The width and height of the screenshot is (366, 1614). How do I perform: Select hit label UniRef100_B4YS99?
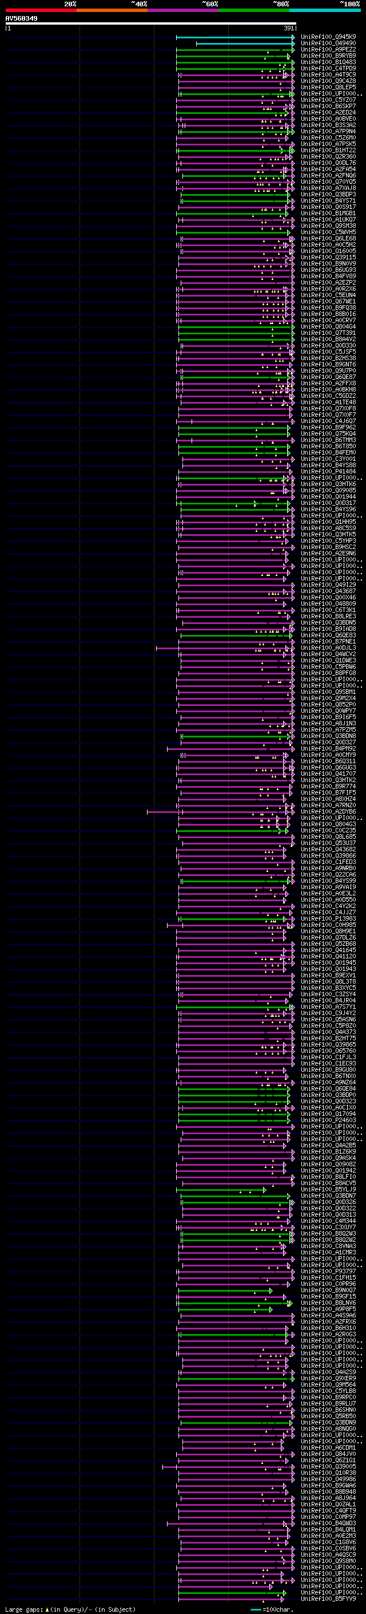(x=328, y=881)
